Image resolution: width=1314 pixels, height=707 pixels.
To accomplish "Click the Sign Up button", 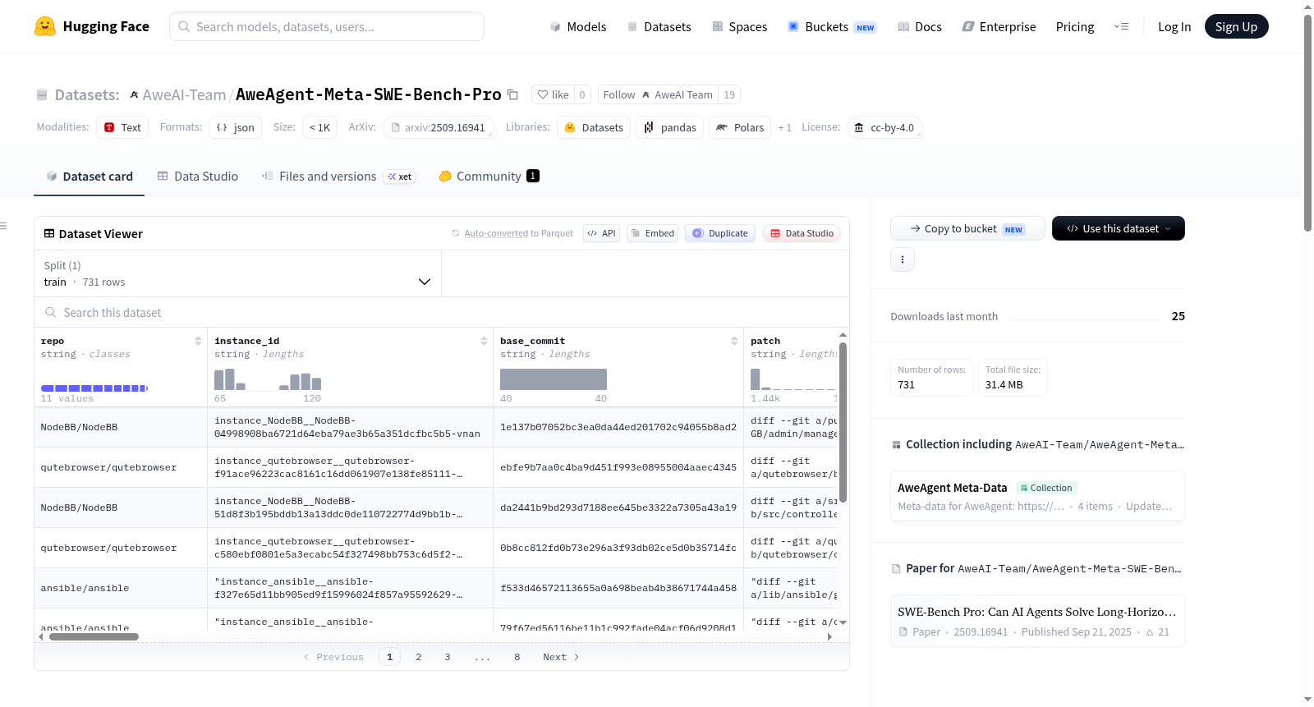I will coord(1236,26).
